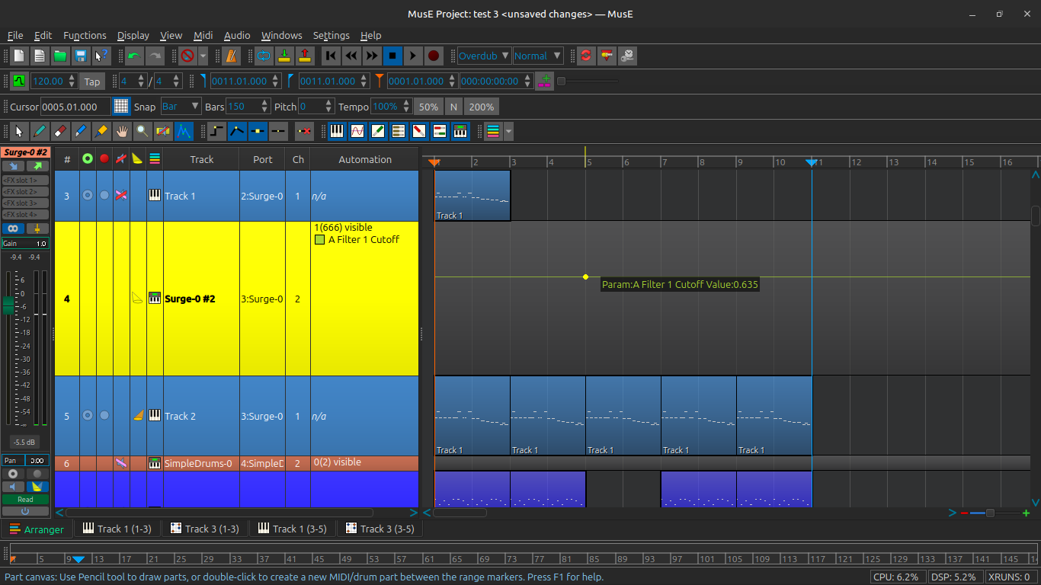Image resolution: width=1041 pixels, height=585 pixels.
Task: Click the loop button in transport toolbar
Action: point(264,56)
